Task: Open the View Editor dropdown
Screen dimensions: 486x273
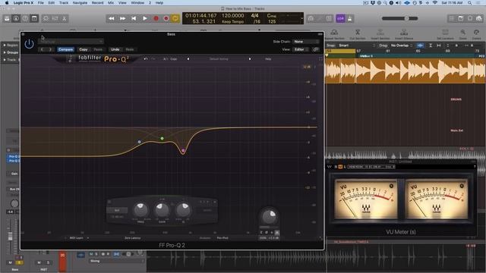Action: coord(301,49)
